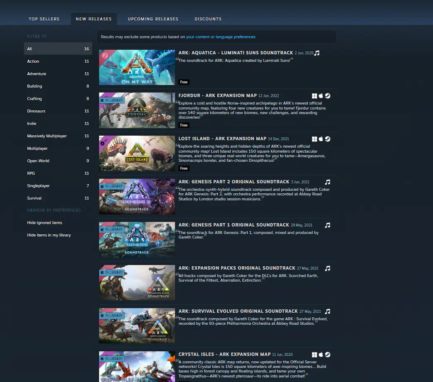Screen dimensions: 433x382
Task: Filter results to Building
Action: [58, 86]
